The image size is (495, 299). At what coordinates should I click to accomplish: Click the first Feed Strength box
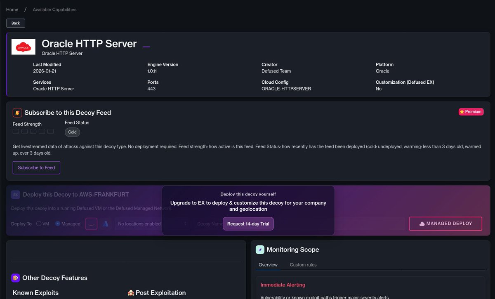tap(16, 131)
